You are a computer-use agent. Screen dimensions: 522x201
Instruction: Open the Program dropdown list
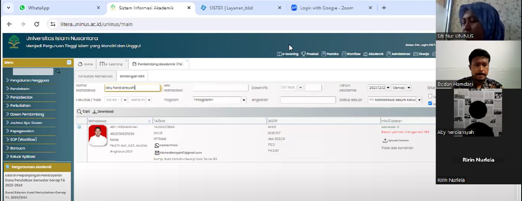click(x=243, y=100)
